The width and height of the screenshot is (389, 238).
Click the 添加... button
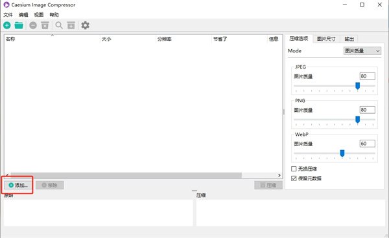pyautogui.click(x=18, y=185)
